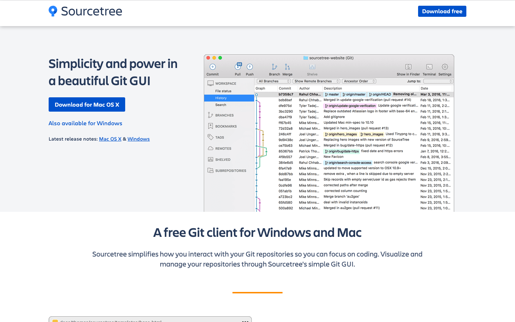This screenshot has width=515, height=322.
Task: Click the Push toolbar icon
Action: click(x=250, y=67)
